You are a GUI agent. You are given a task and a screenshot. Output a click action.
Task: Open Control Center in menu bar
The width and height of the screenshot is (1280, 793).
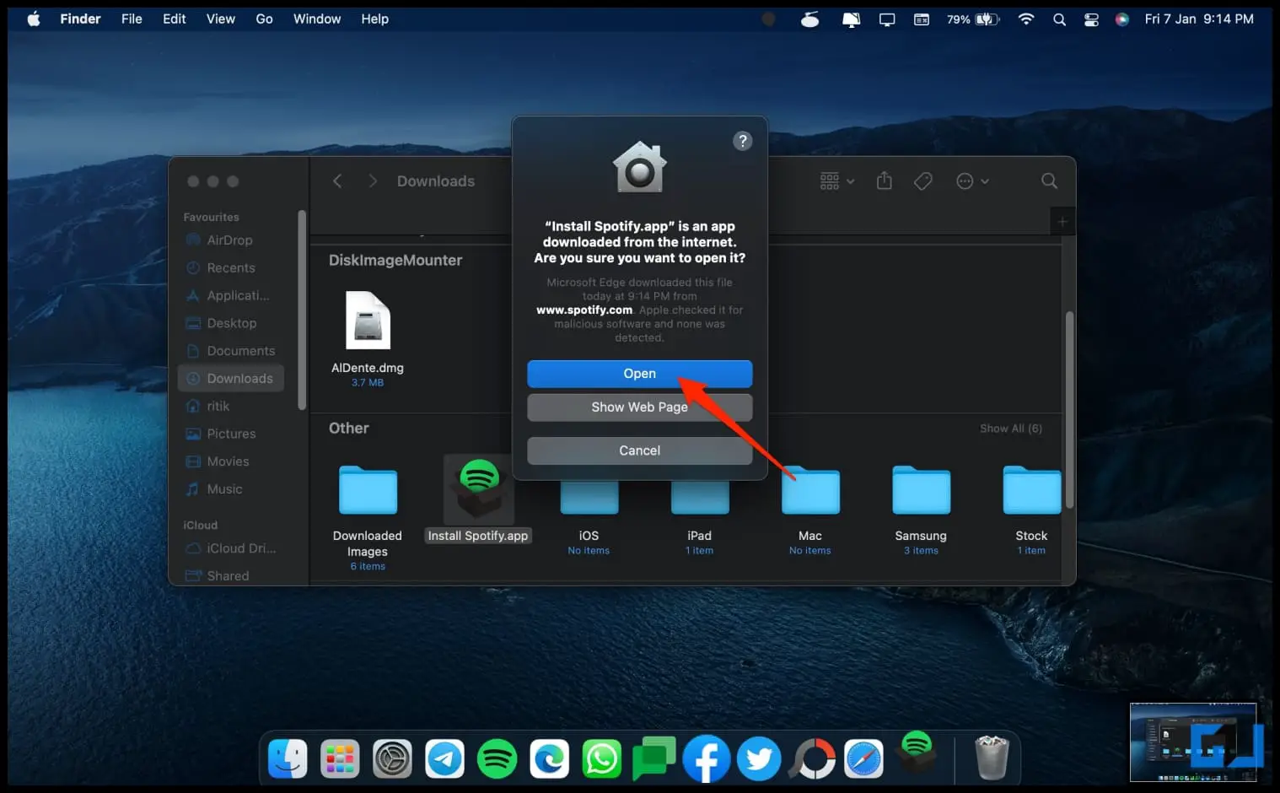coord(1091,19)
